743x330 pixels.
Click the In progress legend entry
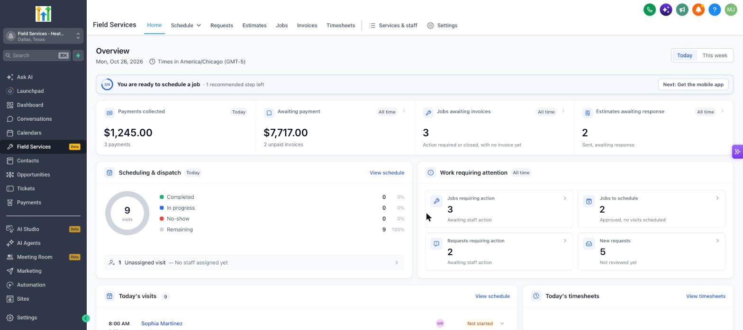coord(177,208)
